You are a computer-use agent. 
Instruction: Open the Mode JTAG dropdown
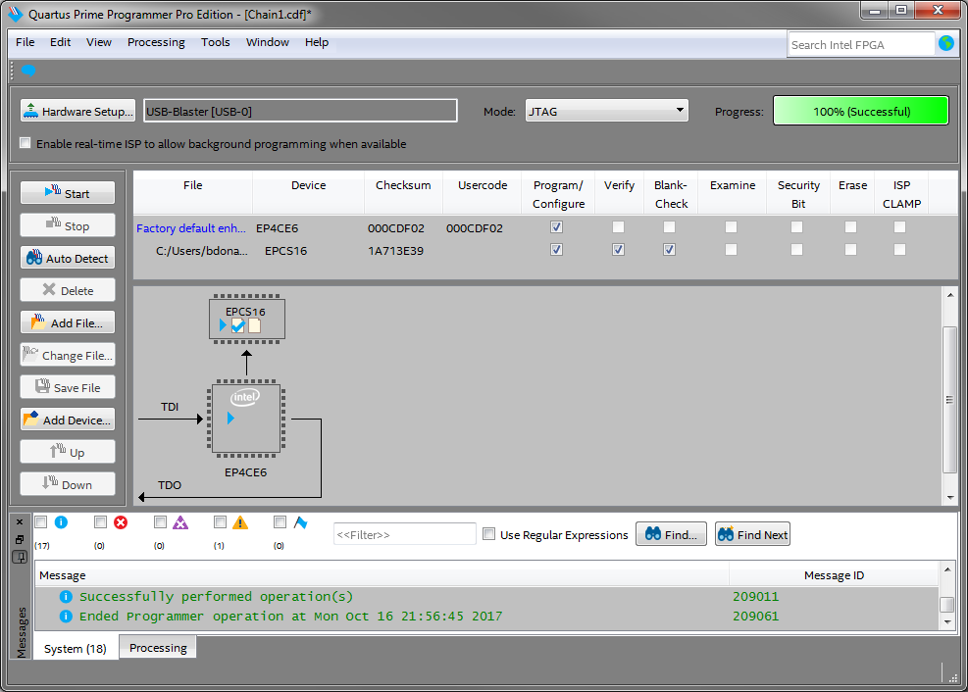point(606,111)
